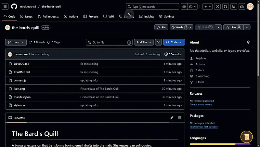Switch to the Insights tab
260x147 pixels.
147,16
